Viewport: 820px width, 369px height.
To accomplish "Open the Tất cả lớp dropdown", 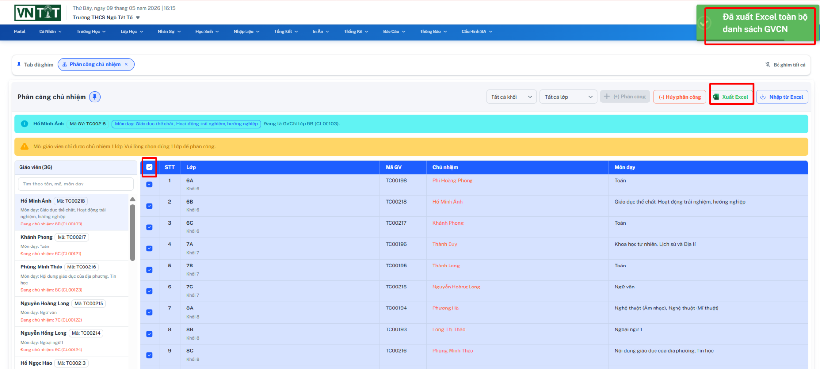I will 569,97.
